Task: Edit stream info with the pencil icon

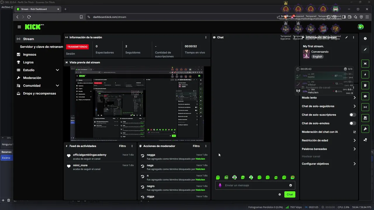Action: pos(347,37)
